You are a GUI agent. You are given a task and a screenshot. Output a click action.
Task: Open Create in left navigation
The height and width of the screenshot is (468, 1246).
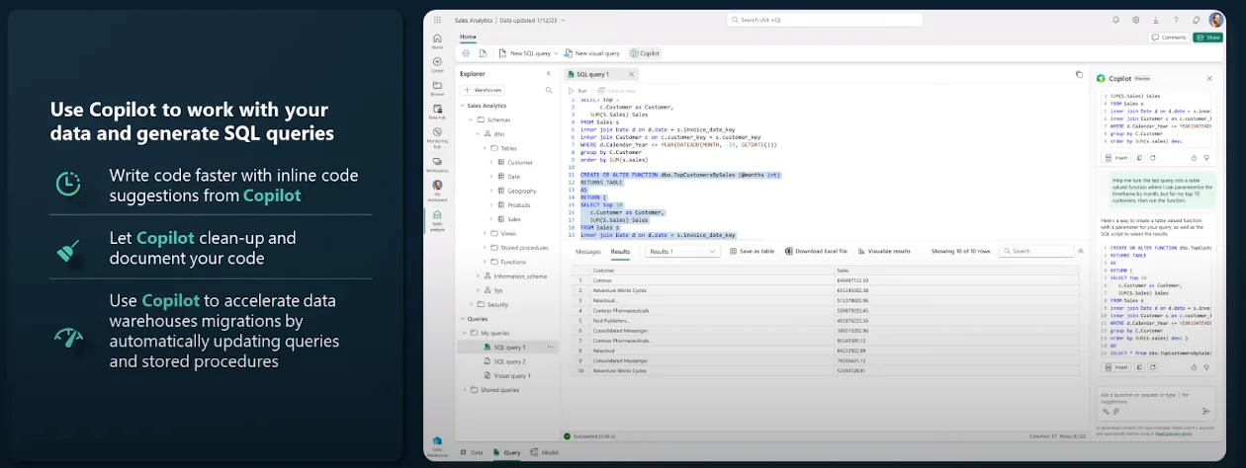pyautogui.click(x=437, y=64)
